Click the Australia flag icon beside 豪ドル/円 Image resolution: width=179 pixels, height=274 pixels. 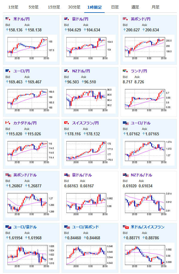(x=67, y=19)
